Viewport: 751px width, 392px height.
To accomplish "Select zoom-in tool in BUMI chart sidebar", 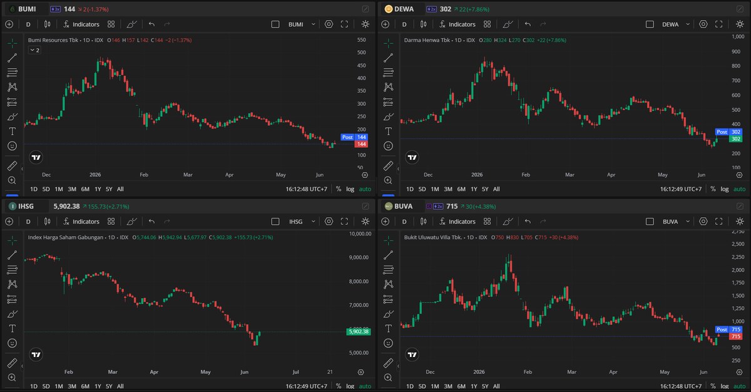I will [x=13, y=180].
